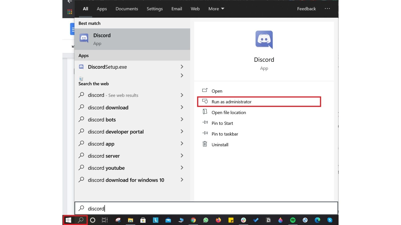401x225 pixels.
Task: Choose 'discord download for windows 10' suggestion
Action: click(126, 180)
